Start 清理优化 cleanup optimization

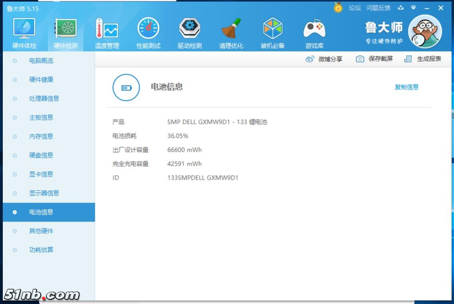tap(230, 30)
